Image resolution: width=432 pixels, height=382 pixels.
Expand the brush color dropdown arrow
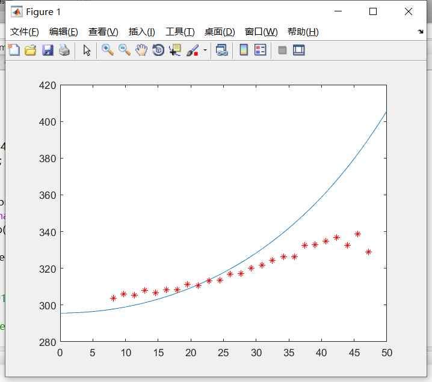pyautogui.click(x=205, y=50)
